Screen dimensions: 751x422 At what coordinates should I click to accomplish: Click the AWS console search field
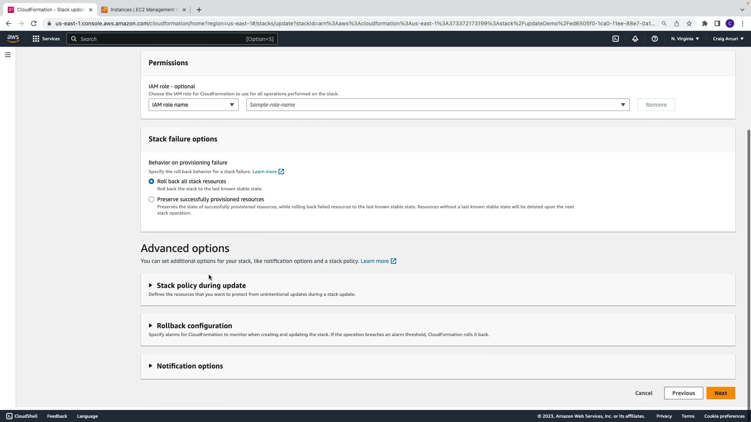tap(172, 39)
